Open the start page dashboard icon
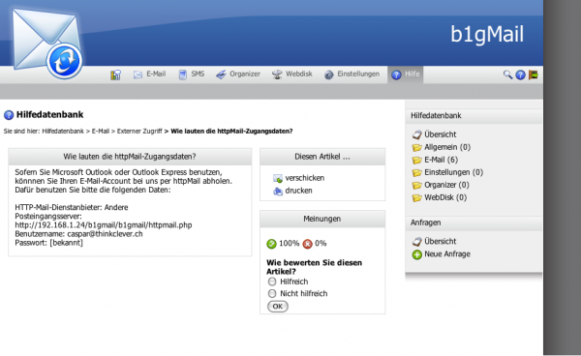The width and height of the screenshot is (581, 356). (115, 75)
